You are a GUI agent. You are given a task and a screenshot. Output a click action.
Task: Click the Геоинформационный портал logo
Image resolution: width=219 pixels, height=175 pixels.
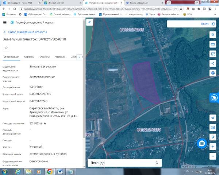click(x=32, y=22)
